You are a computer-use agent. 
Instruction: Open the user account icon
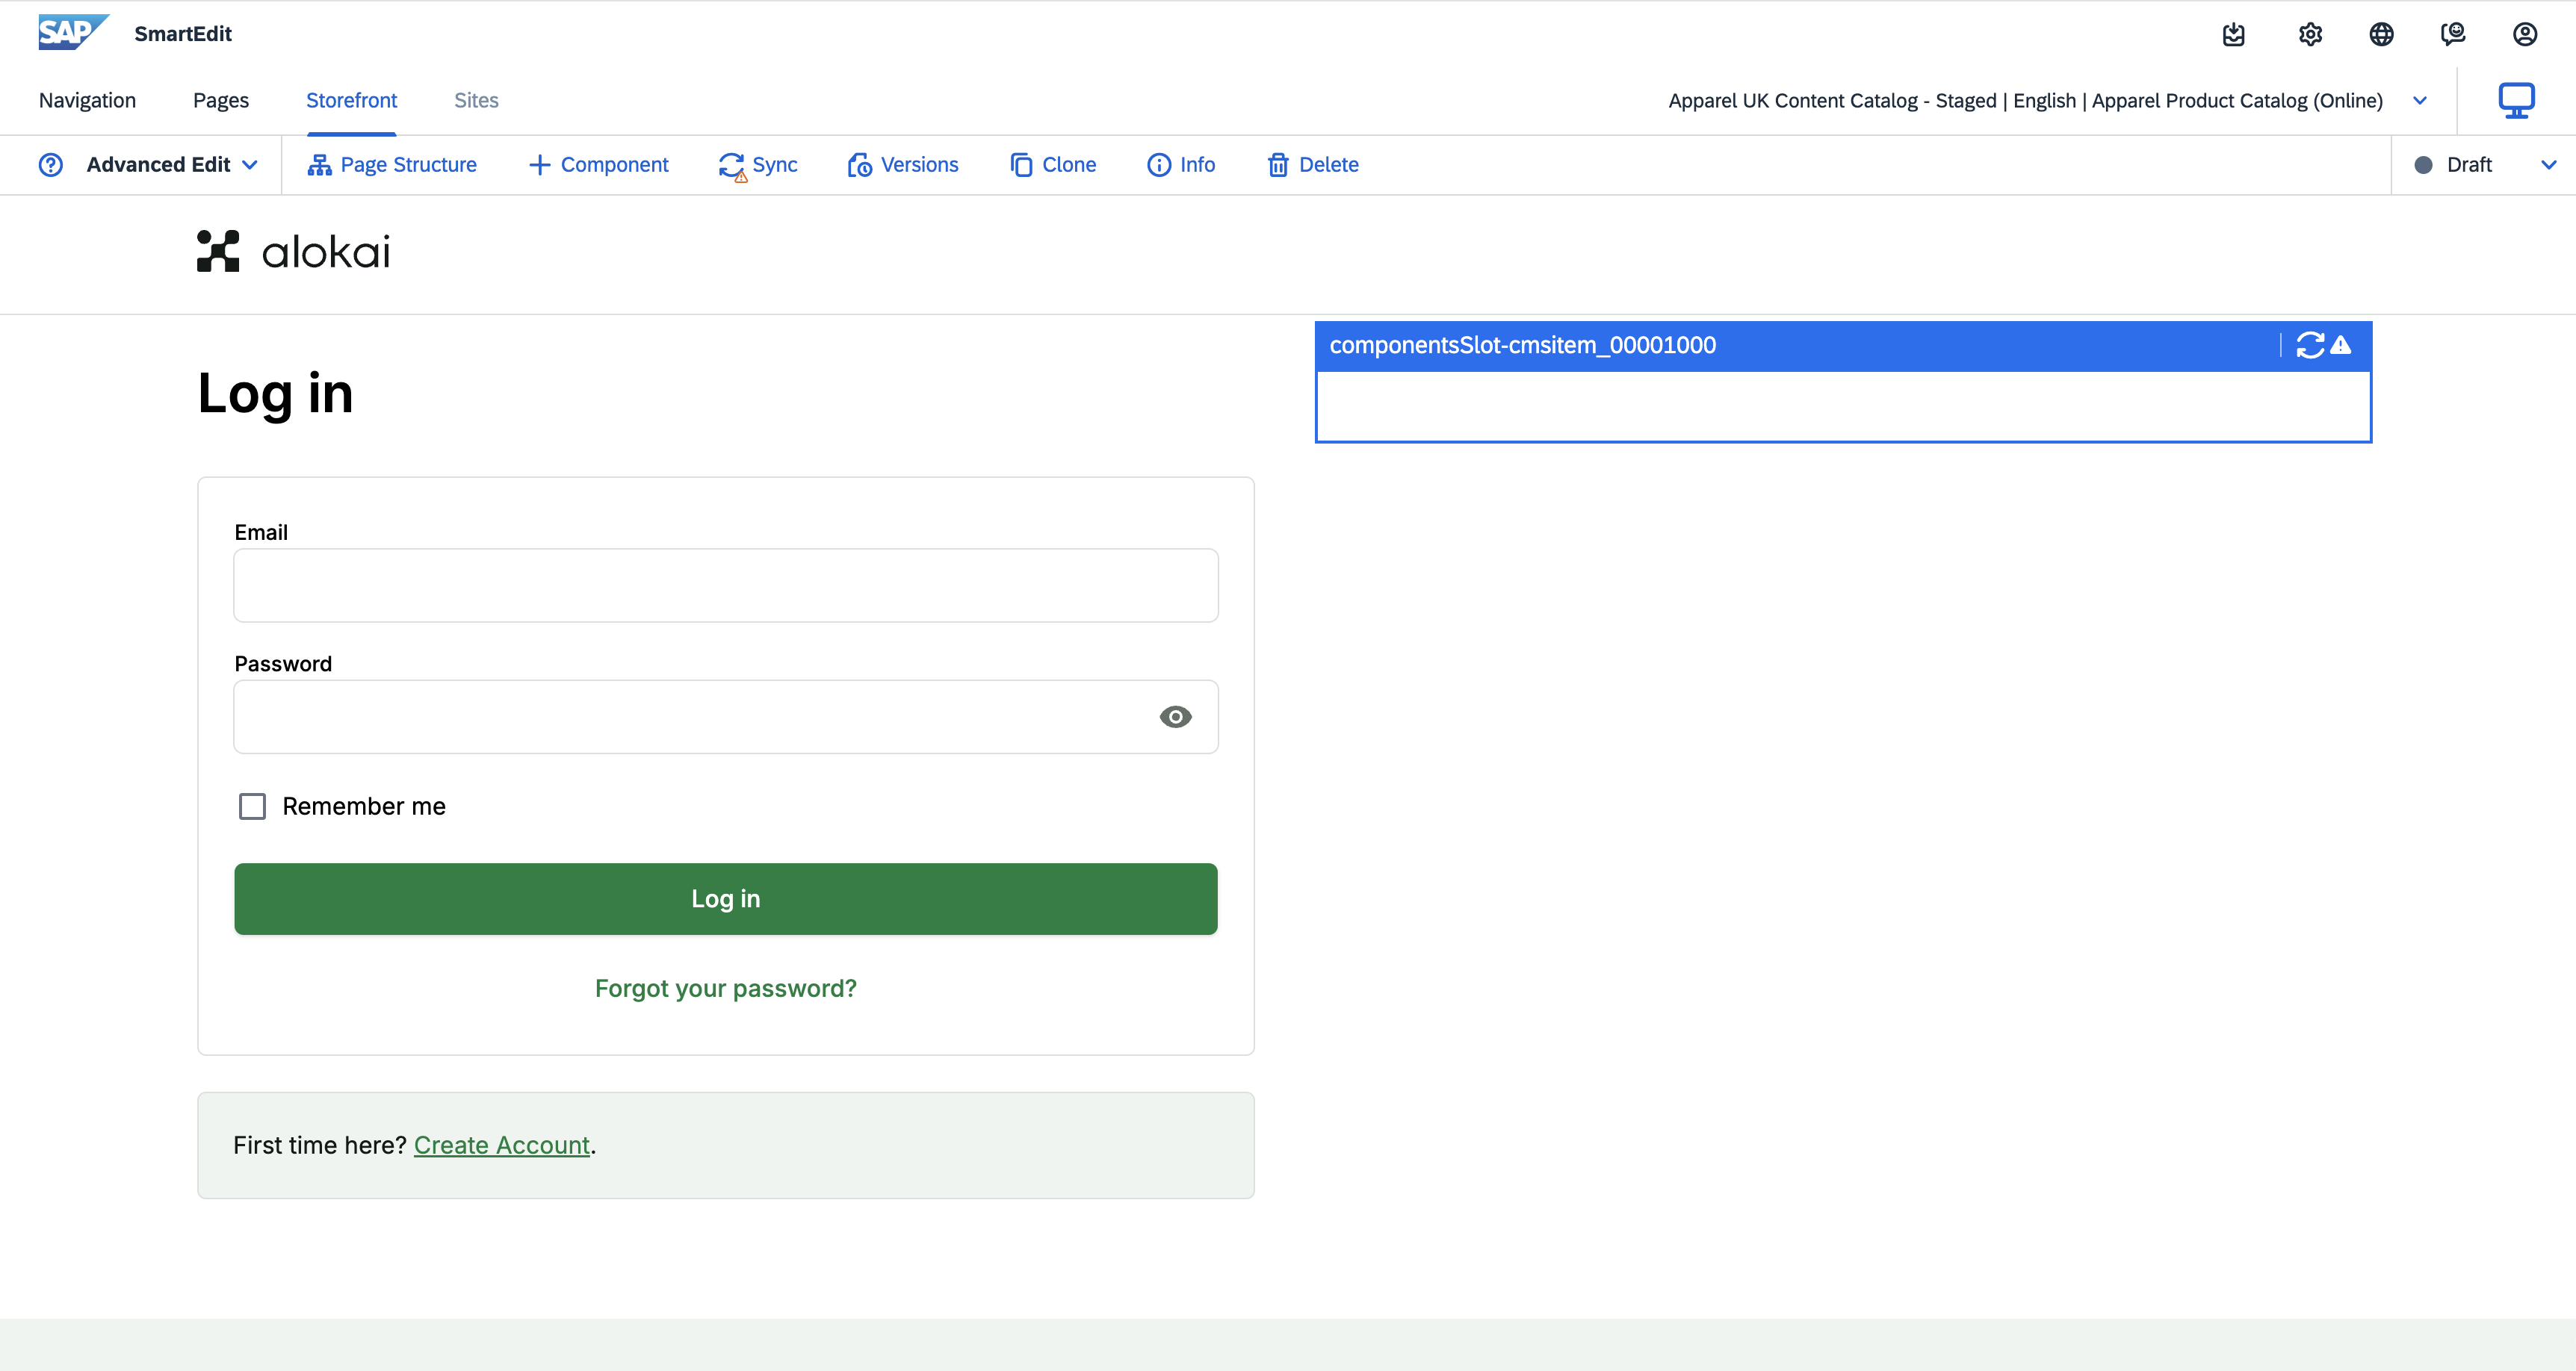coord(2524,34)
